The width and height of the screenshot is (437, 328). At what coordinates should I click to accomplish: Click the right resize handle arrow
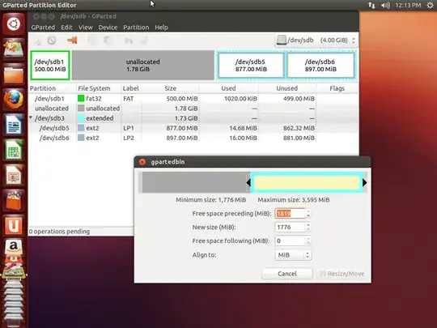point(364,183)
